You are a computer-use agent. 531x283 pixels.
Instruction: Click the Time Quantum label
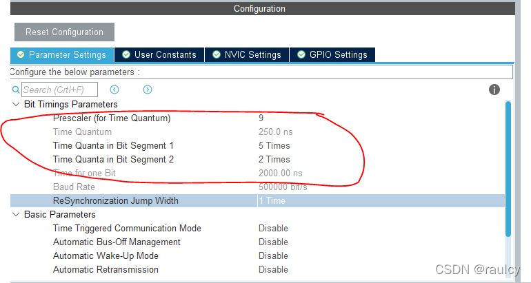[x=82, y=132]
